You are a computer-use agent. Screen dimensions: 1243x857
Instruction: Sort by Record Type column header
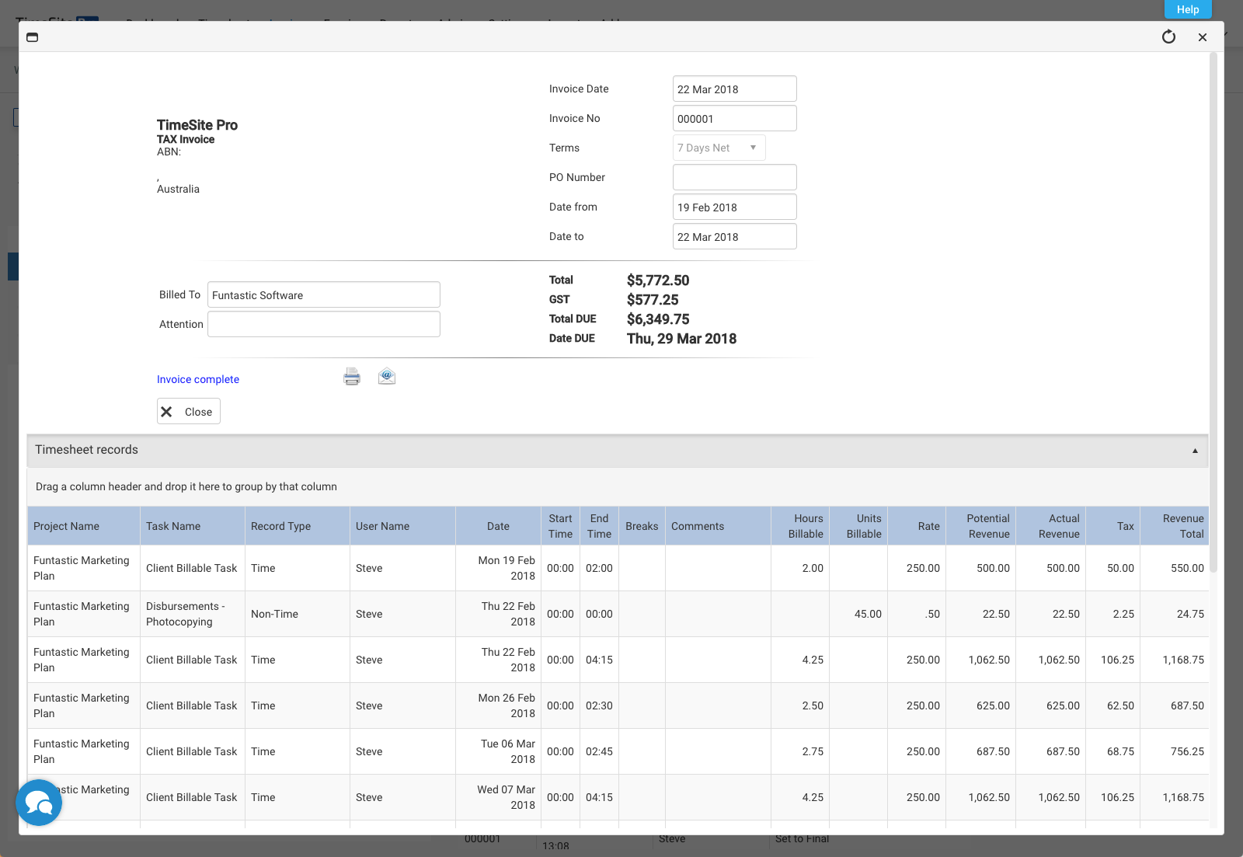click(x=298, y=526)
